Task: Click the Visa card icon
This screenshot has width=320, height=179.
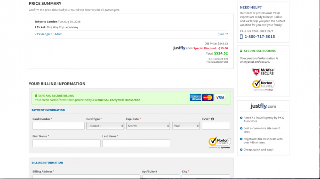Action: [220, 97]
